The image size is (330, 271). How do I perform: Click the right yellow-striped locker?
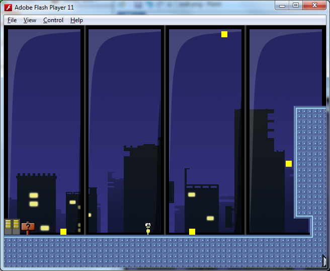16,226
